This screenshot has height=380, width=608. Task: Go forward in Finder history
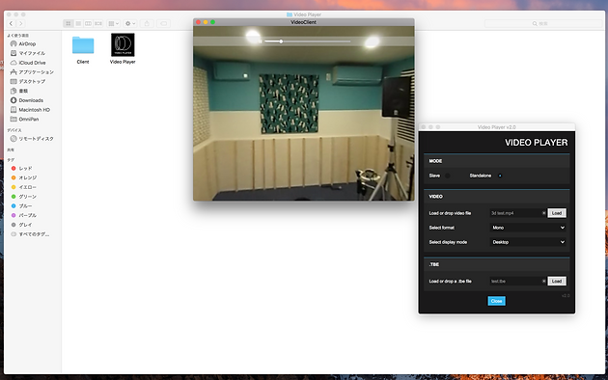tap(21, 23)
